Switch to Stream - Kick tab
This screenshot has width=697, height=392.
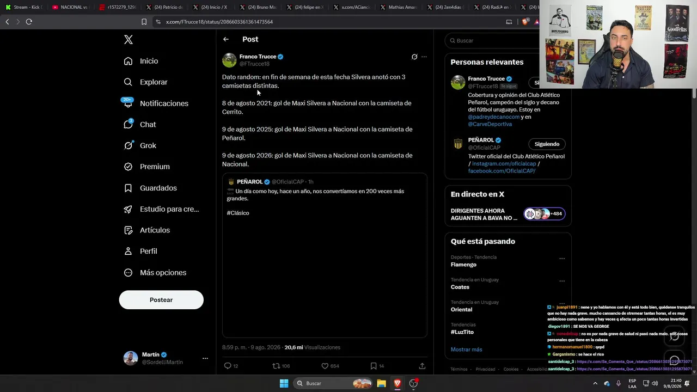(x=23, y=7)
